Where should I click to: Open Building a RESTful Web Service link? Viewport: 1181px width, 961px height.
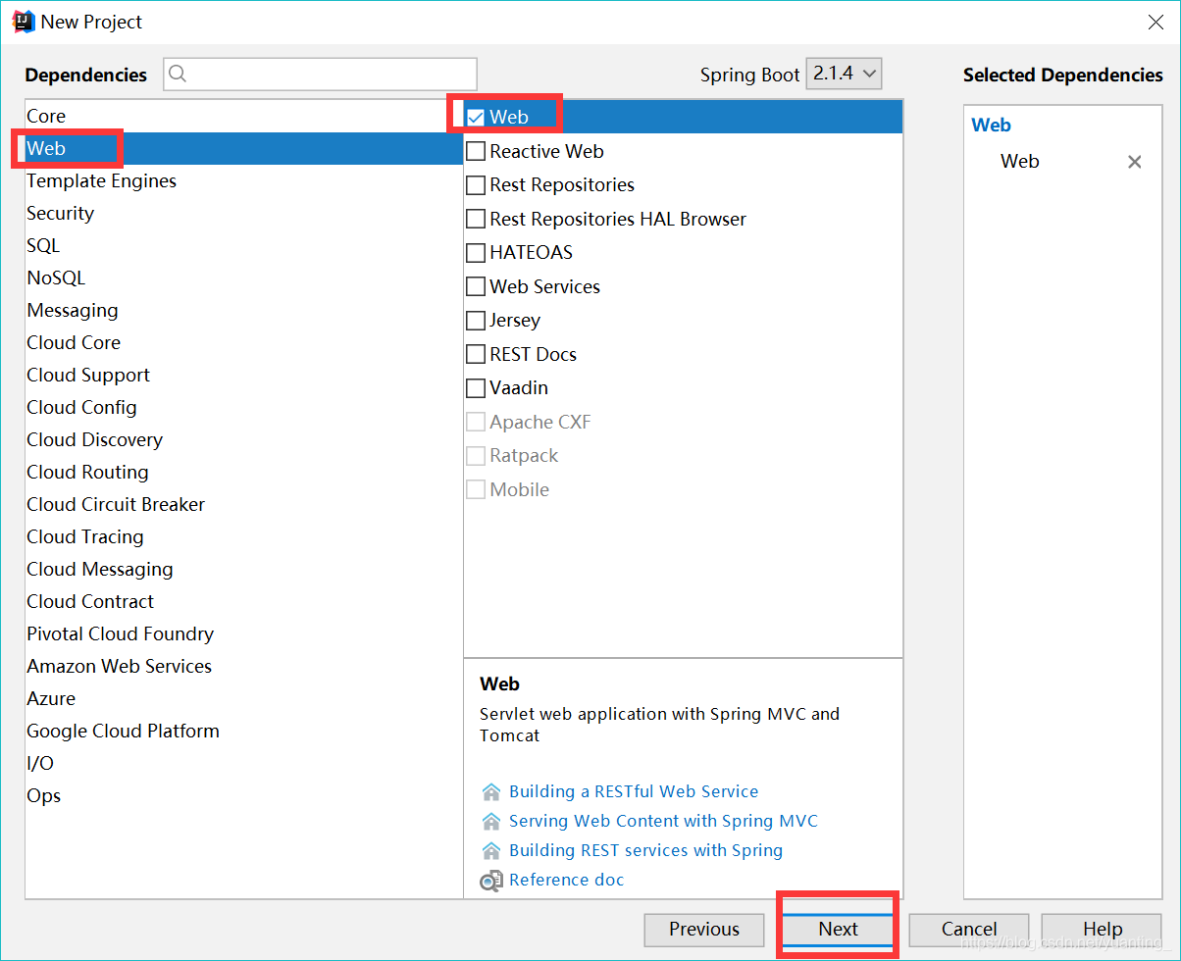pos(634,792)
